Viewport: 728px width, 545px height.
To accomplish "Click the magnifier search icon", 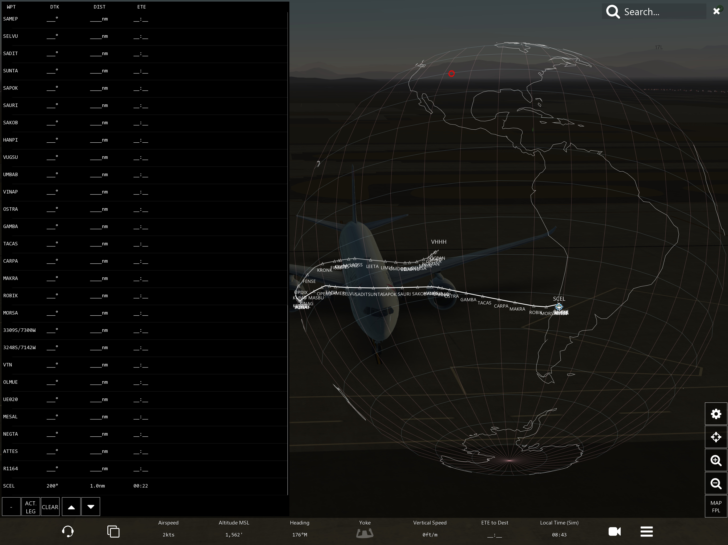I will (613, 12).
